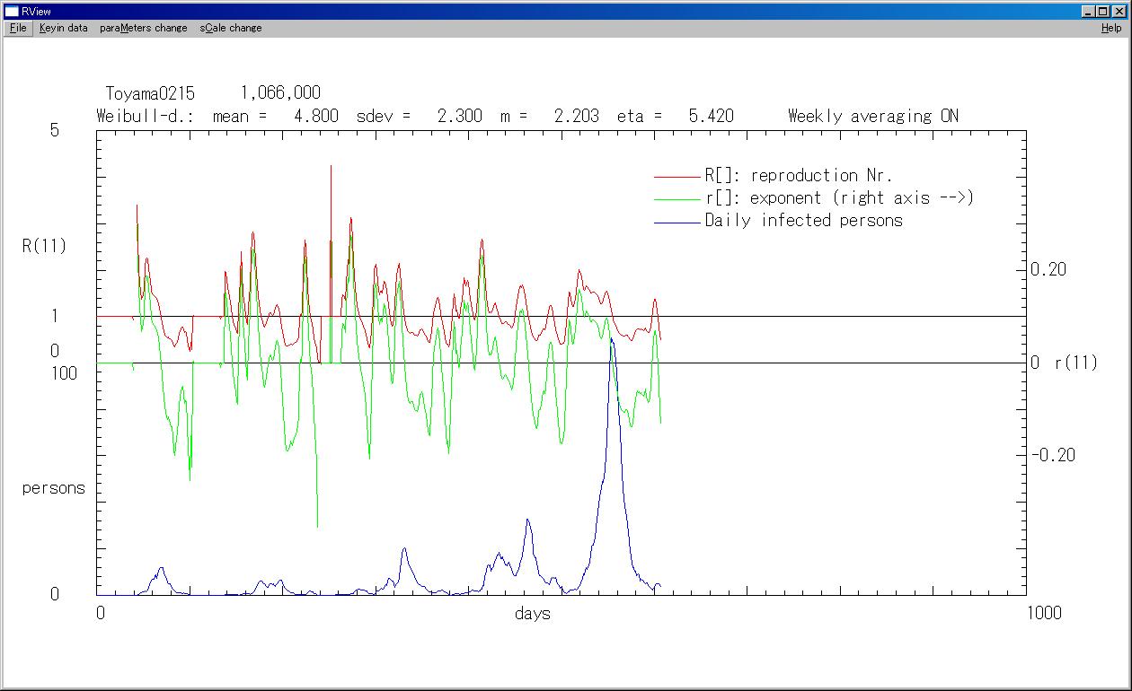Click the population value '1,066,000'
Screen dimensions: 1132x691
point(280,93)
